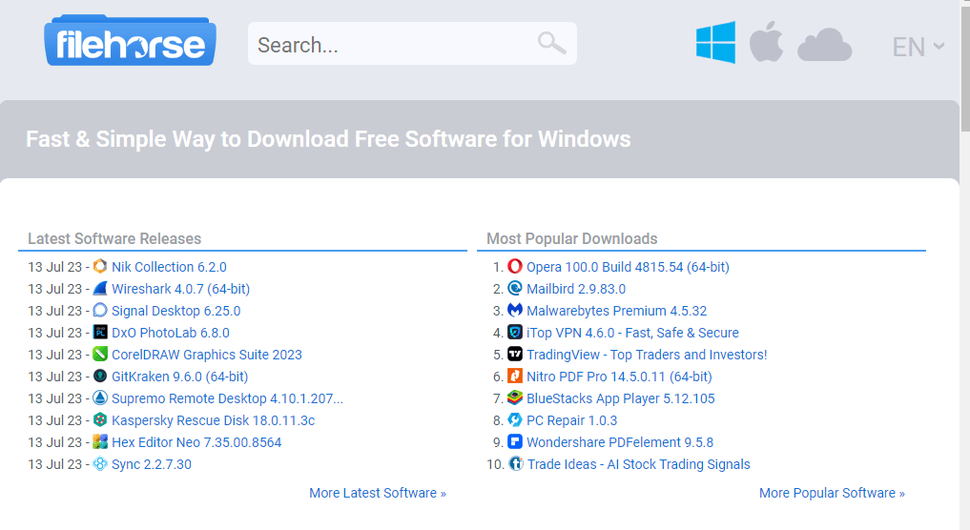The image size is (970, 530).
Task: Click the Supremo Remote Desktop icon
Action: (x=100, y=398)
